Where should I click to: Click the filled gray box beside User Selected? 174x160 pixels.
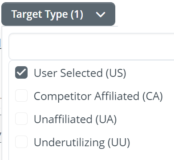21,72
